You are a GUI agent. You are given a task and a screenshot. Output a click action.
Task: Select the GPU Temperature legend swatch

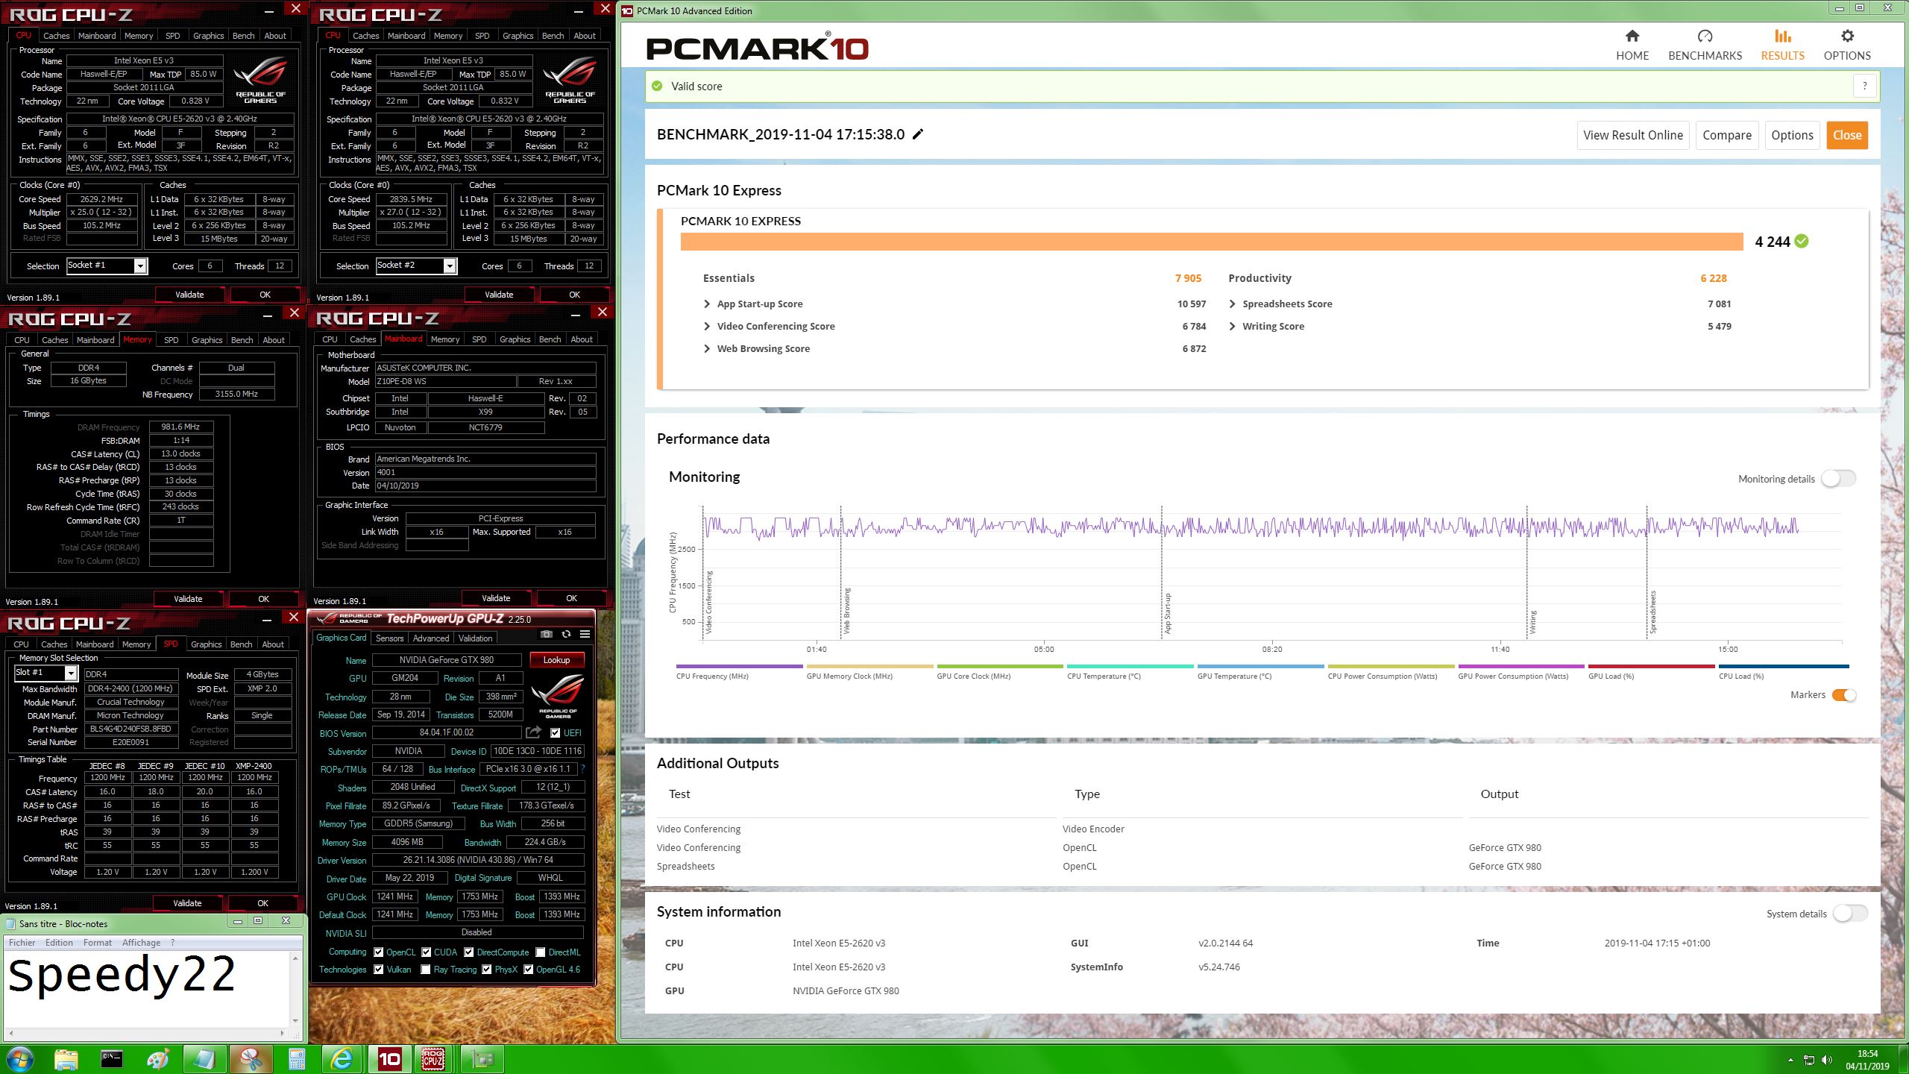click(x=1260, y=666)
